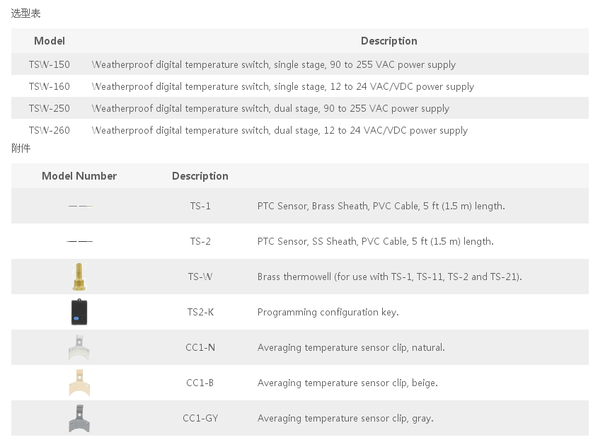Click the natural sensor clip CC1-N image
The image size is (593, 447).
coord(79,347)
